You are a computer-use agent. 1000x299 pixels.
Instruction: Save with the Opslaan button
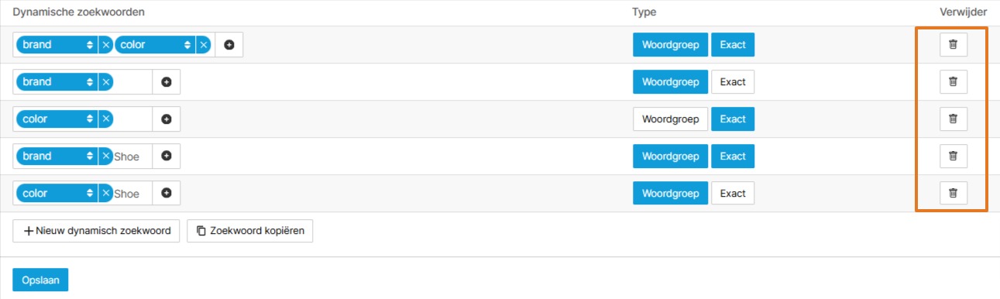point(41,280)
